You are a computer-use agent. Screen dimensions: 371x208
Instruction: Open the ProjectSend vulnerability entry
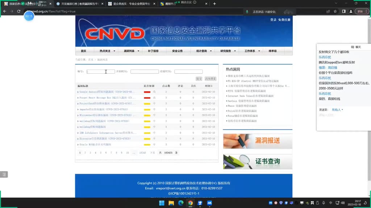point(107,104)
